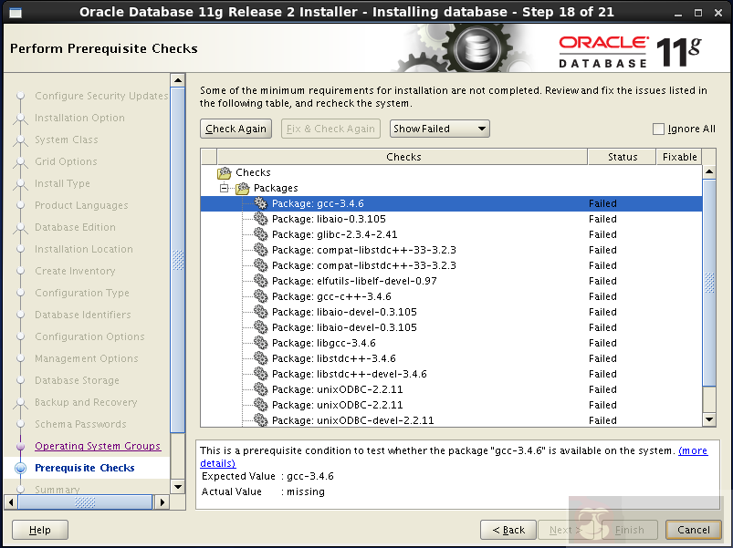Select the Operating System Groups step

coord(98,446)
